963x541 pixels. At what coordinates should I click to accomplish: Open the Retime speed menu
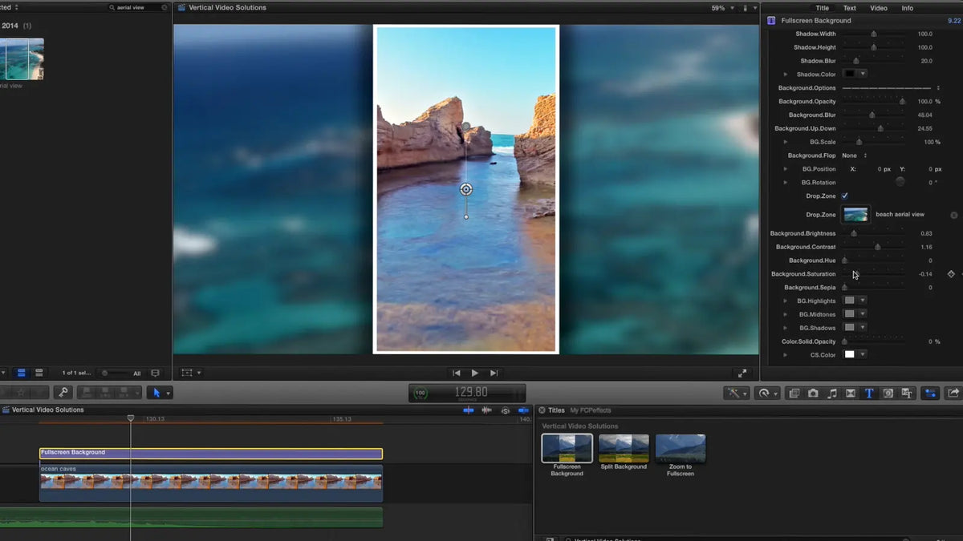[767, 393]
